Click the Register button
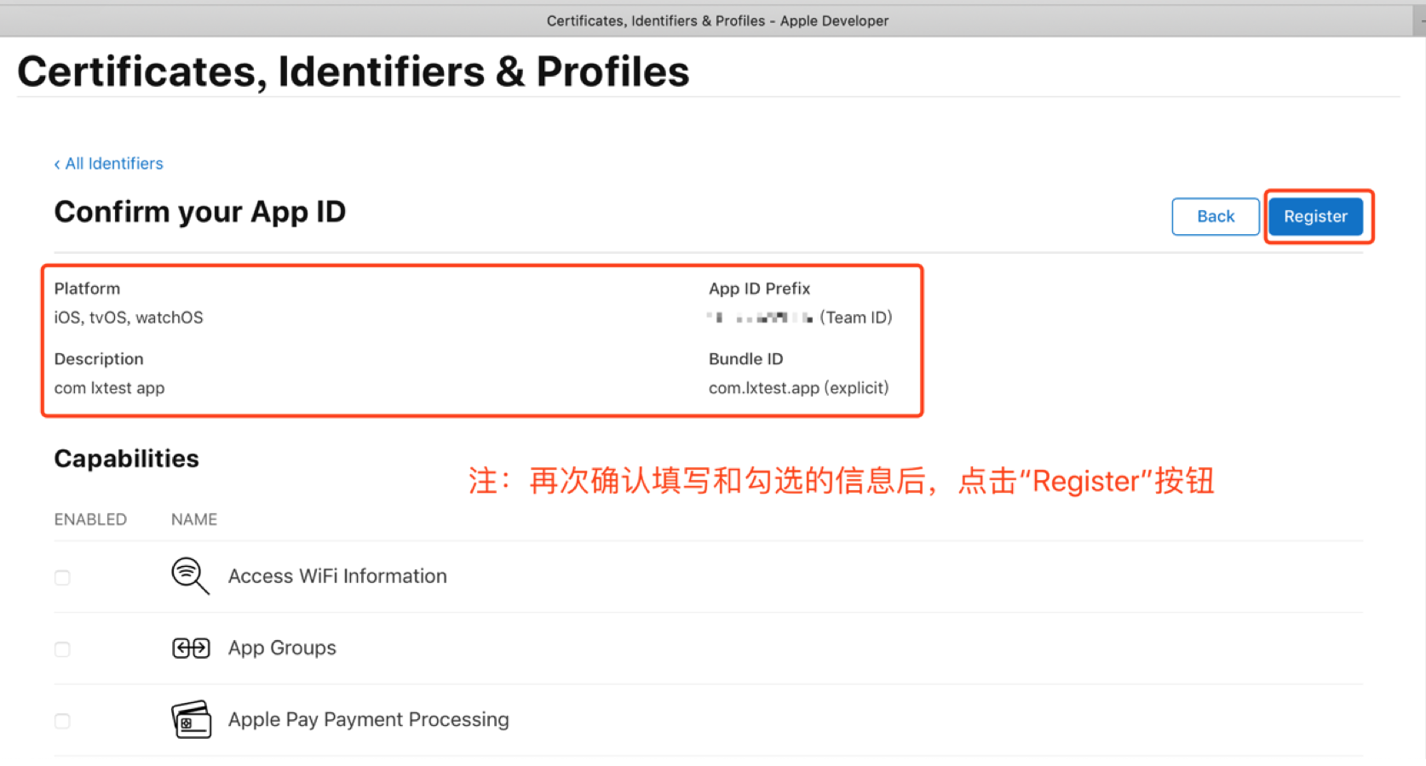Viewport: 1426px width, 766px height. 1315,216
